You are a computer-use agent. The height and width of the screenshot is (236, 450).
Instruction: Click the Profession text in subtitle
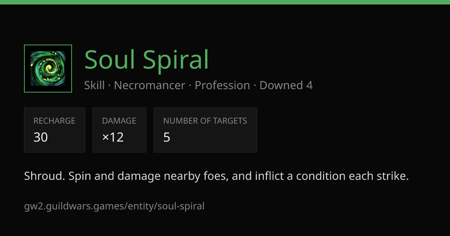(222, 85)
